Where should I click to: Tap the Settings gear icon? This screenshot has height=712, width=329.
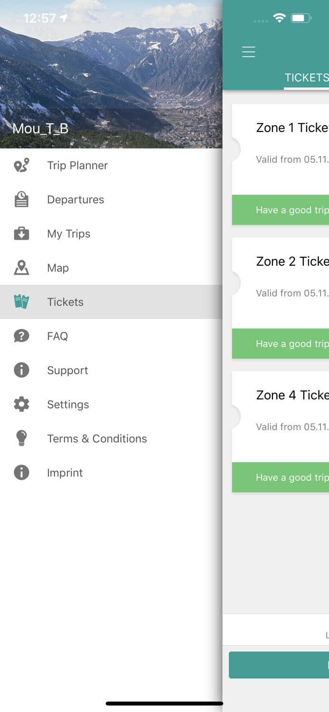click(x=21, y=404)
